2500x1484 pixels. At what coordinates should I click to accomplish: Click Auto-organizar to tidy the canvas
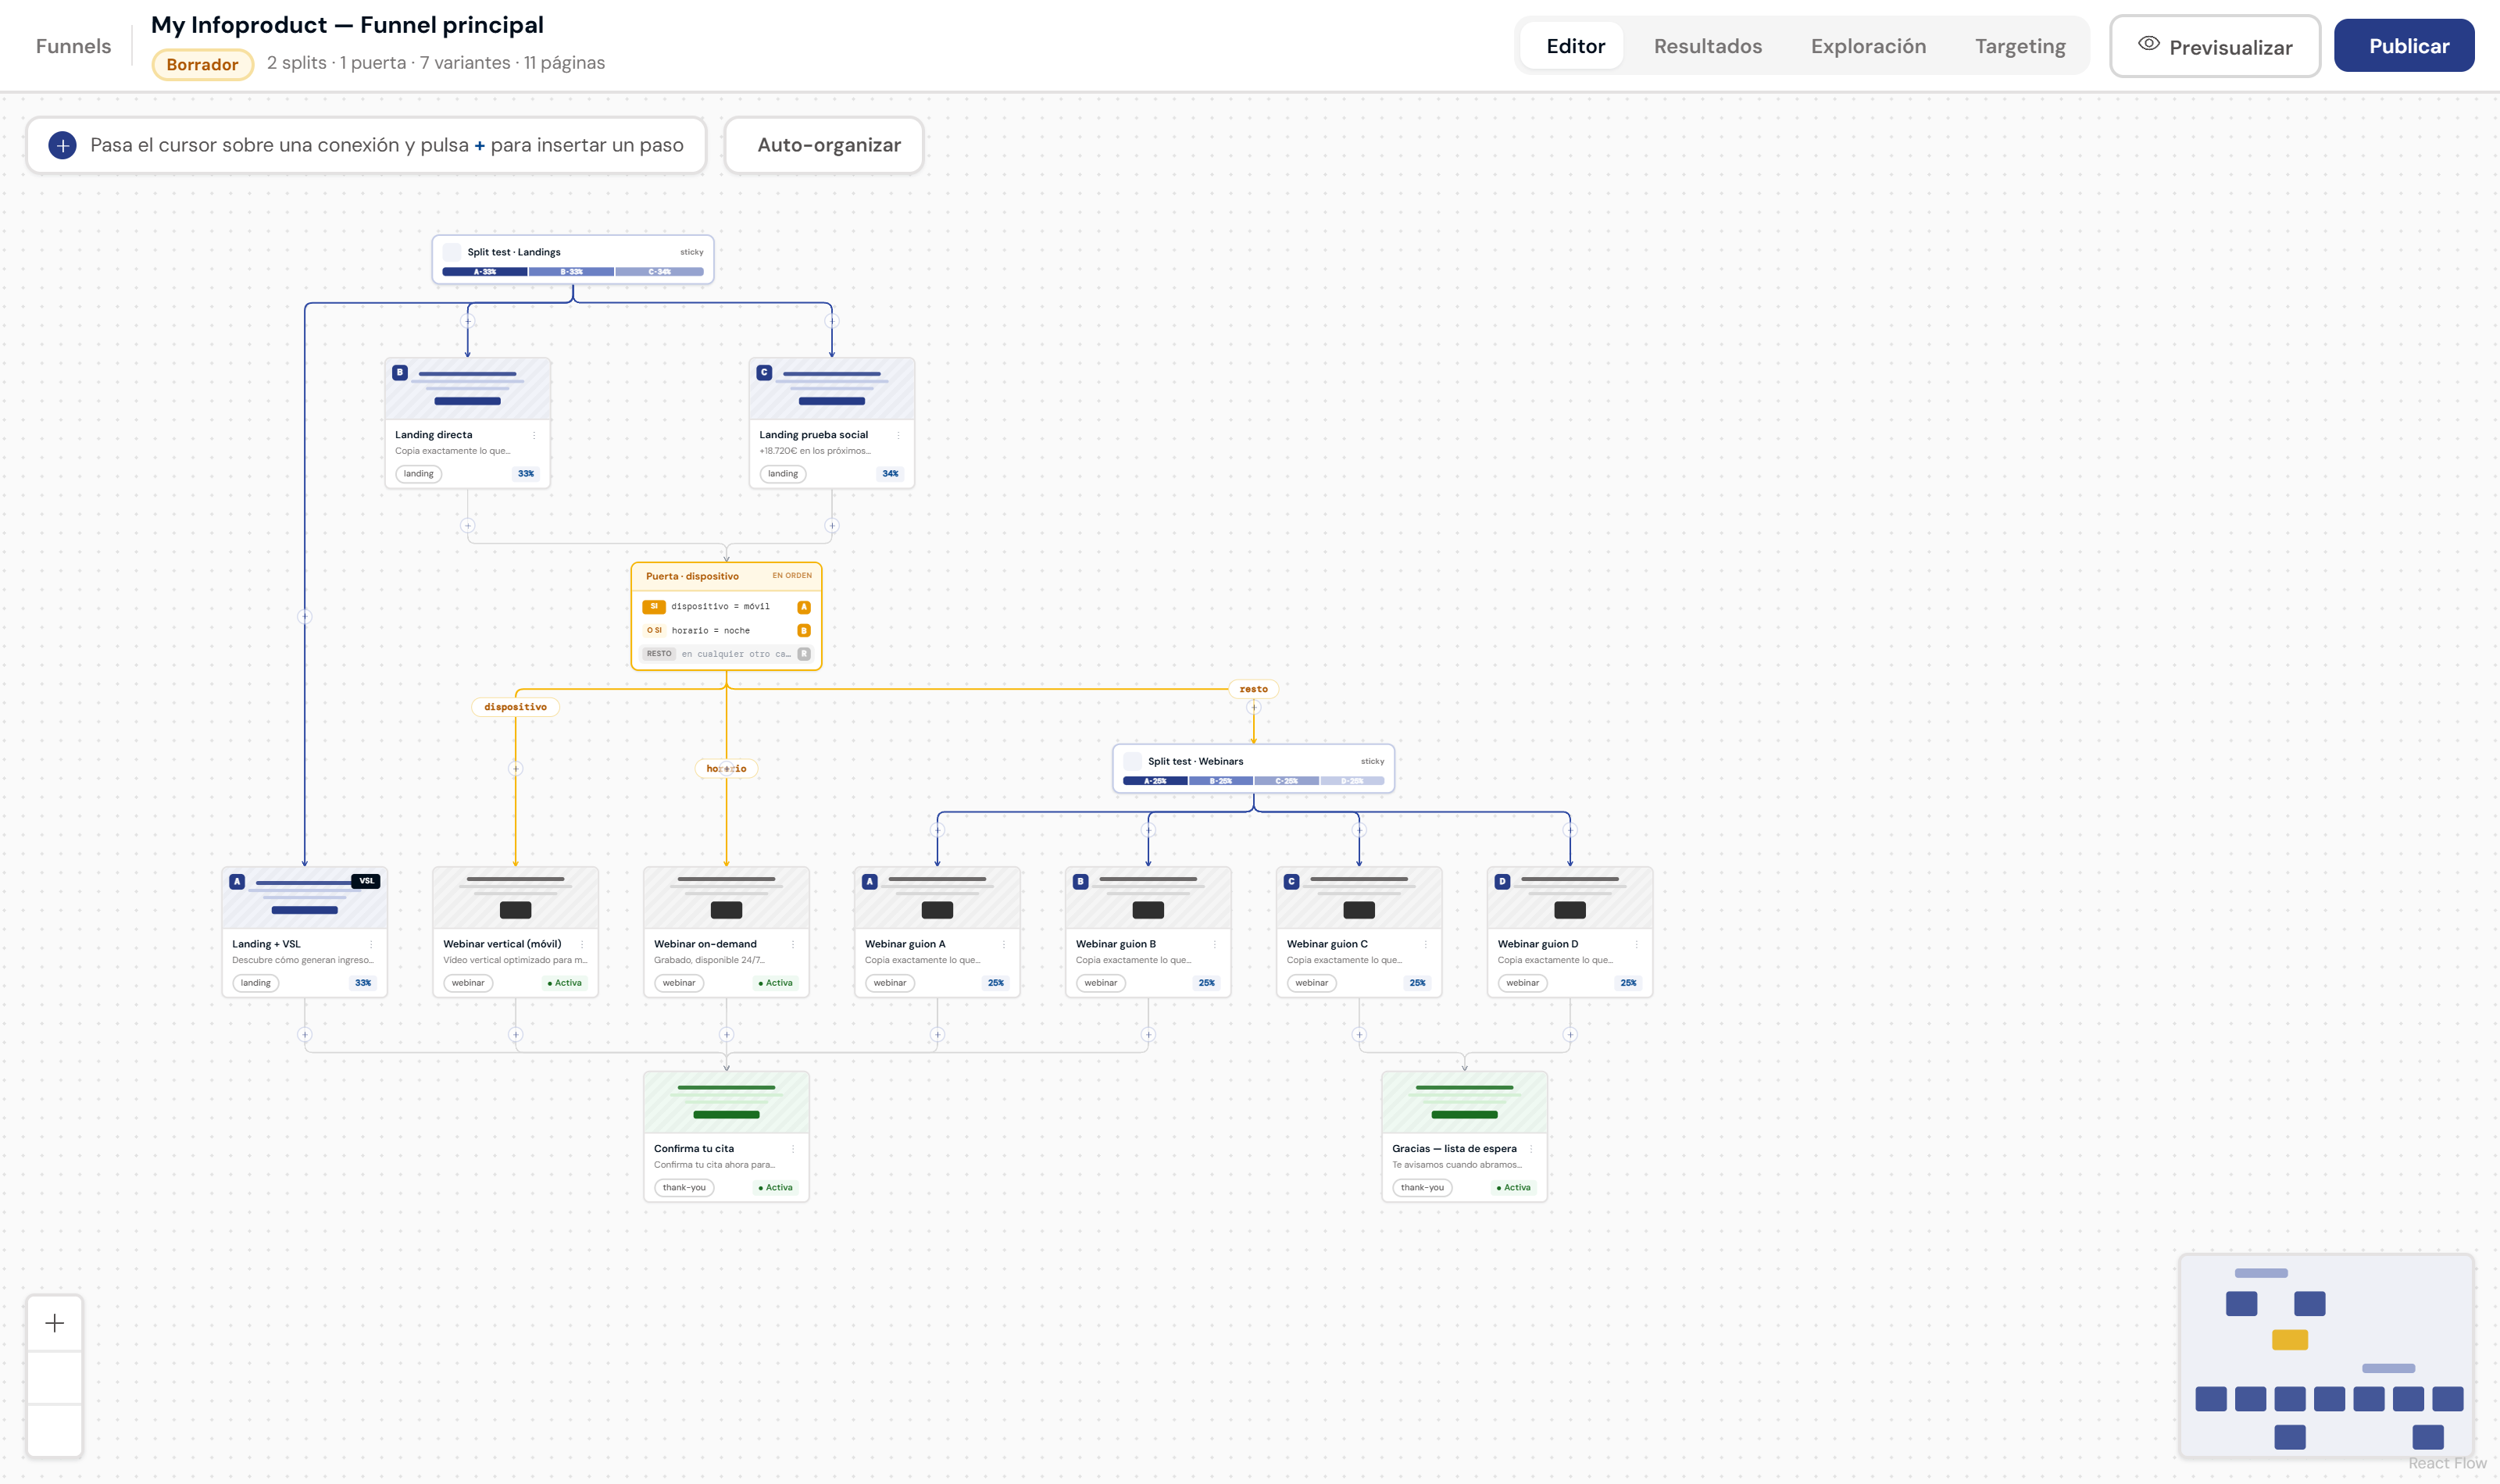tap(824, 145)
